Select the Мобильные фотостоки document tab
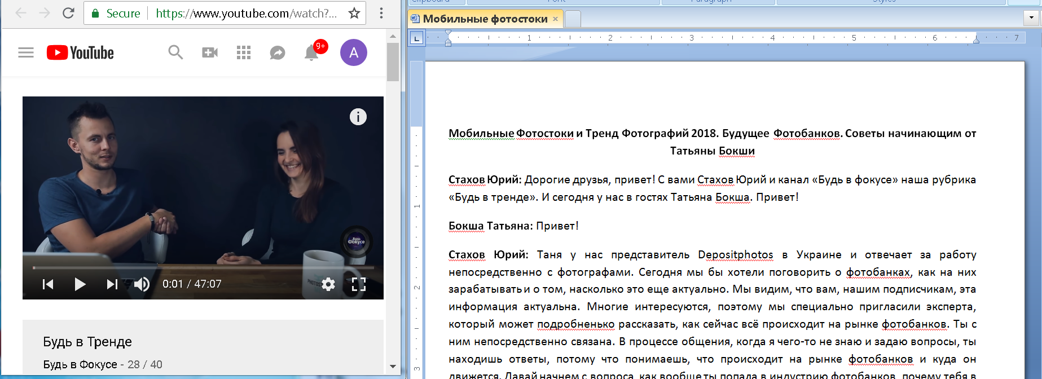 click(485, 19)
